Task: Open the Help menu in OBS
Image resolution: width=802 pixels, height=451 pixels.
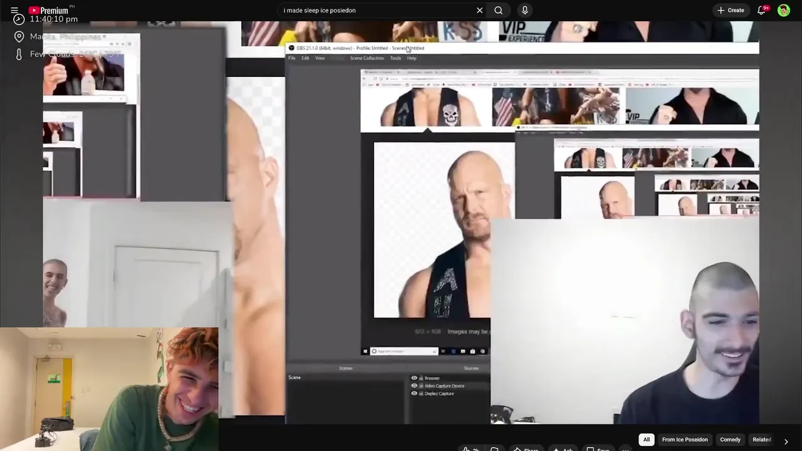Action: pyautogui.click(x=412, y=58)
